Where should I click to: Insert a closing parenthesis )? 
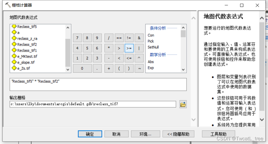pos(129,68)
